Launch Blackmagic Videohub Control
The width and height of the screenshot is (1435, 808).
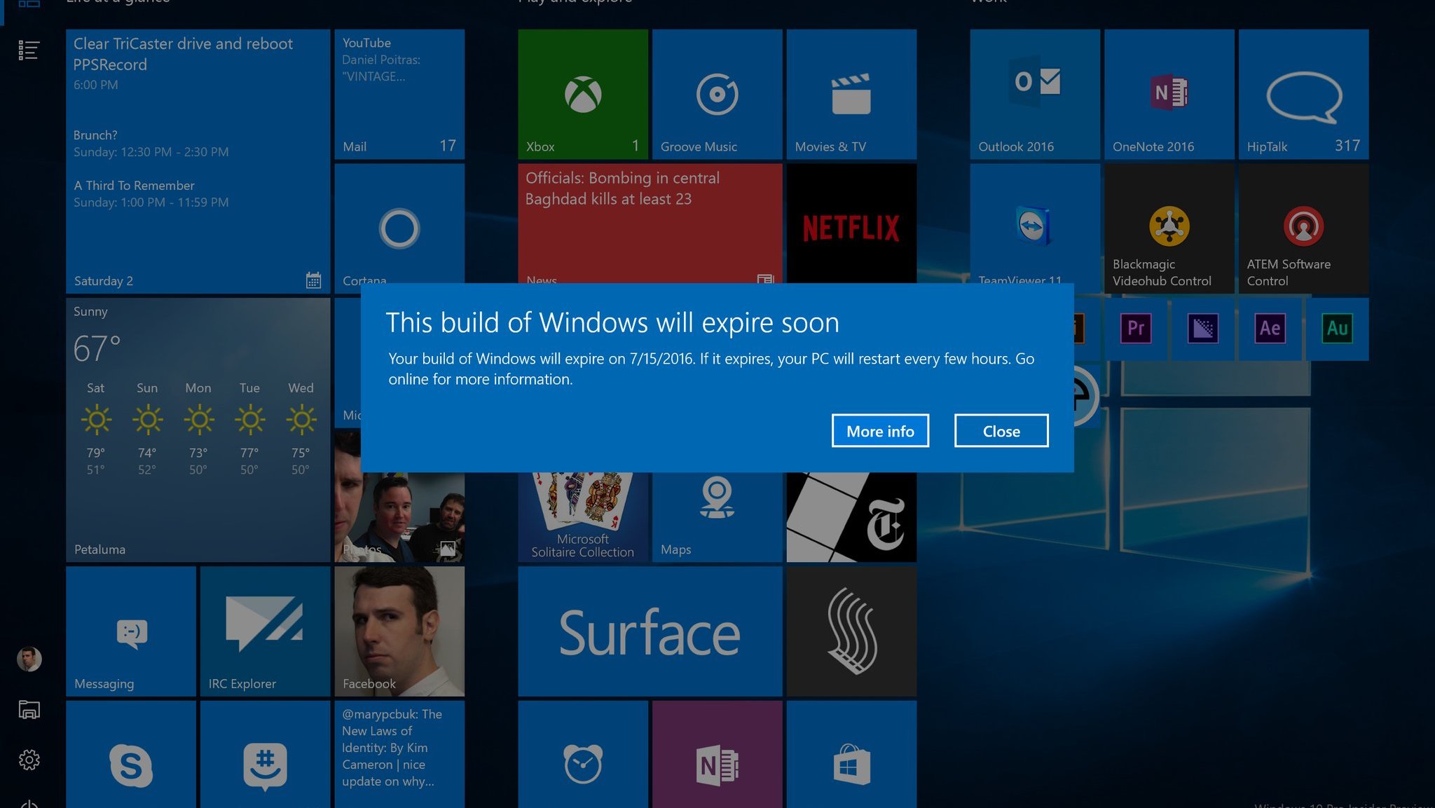coord(1169,228)
